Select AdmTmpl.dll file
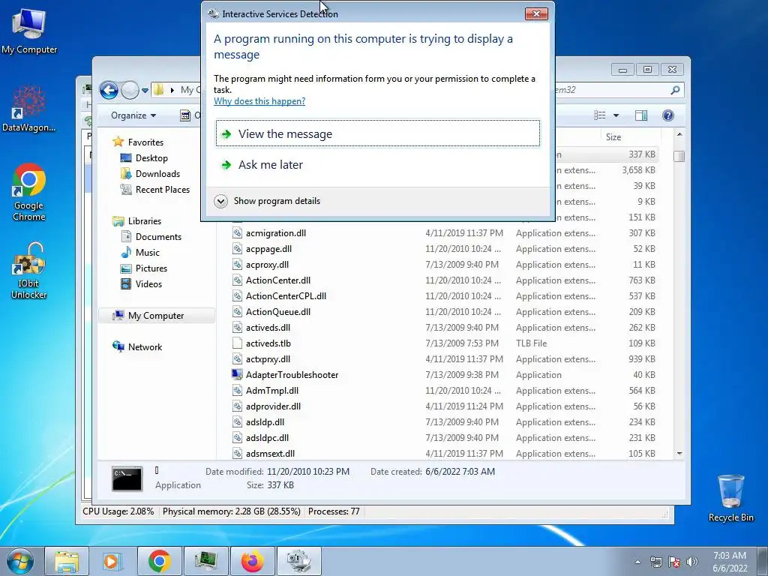This screenshot has height=576, width=768. coord(444,390)
